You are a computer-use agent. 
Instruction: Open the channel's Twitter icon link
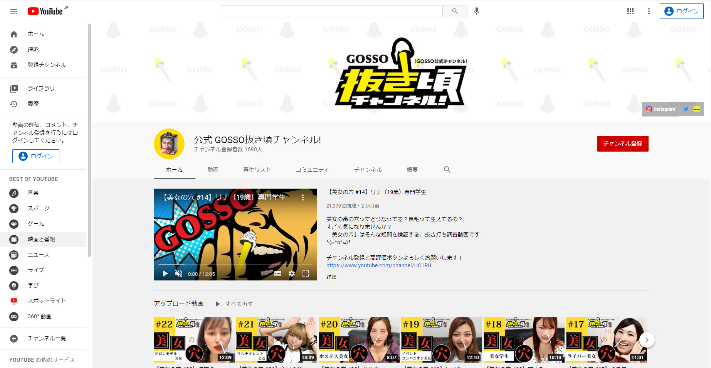click(686, 109)
